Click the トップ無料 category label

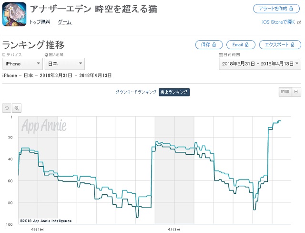pos(40,22)
